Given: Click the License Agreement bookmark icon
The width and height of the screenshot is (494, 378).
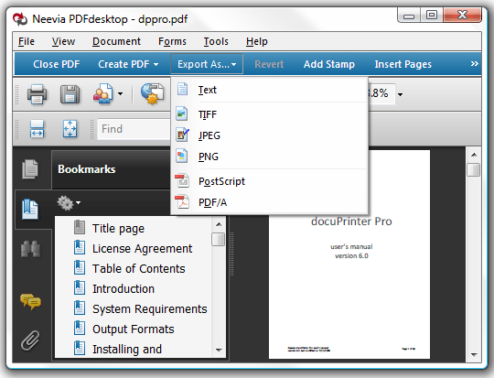Looking at the screenshot, I should (x=80, y=247).
